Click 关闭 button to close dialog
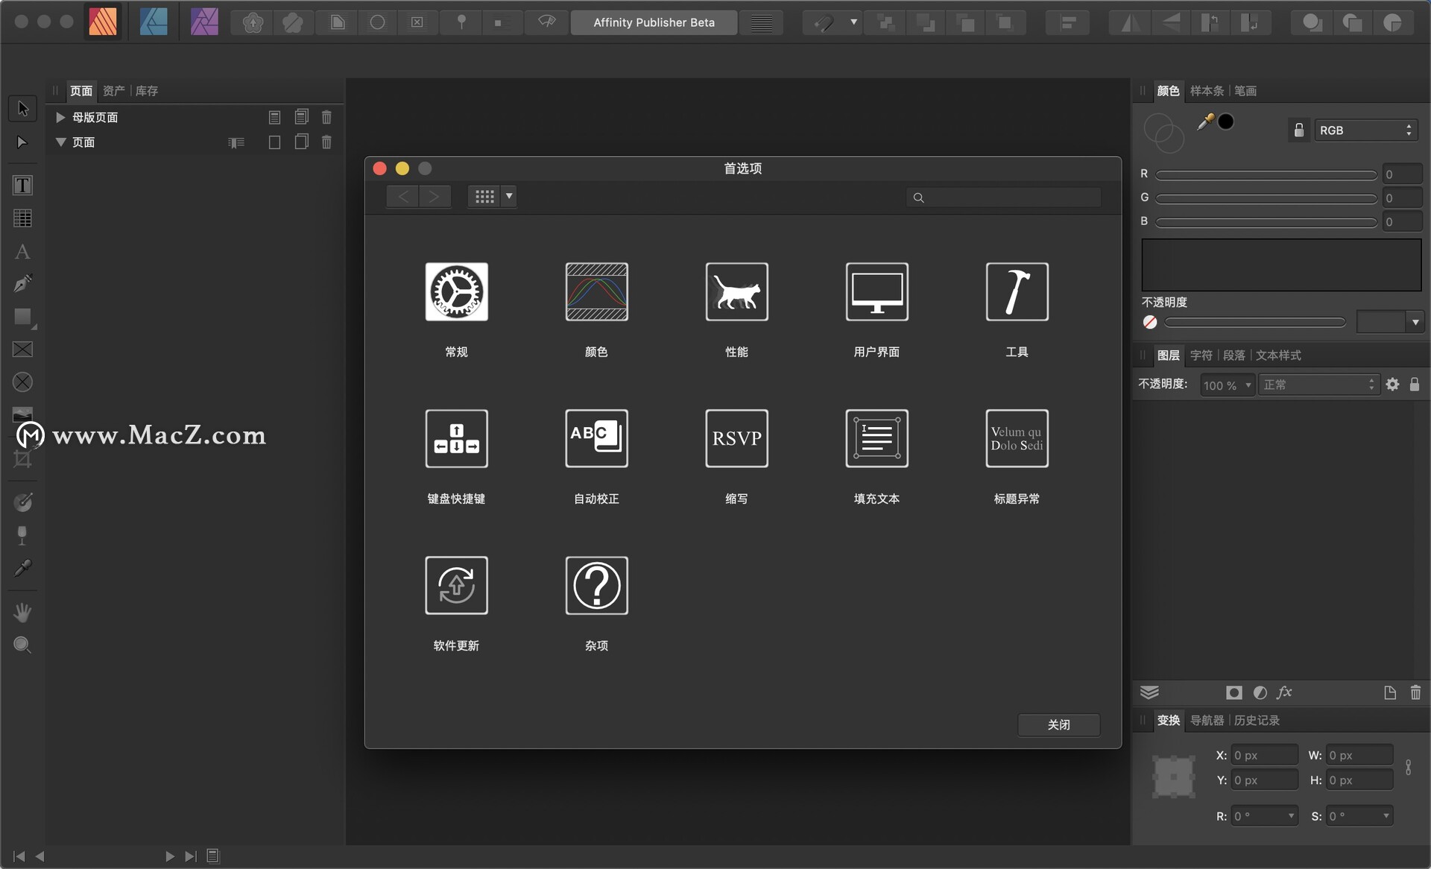Screen dimensions: 1431x869 pyautogui.click(x=1058, y=725)
